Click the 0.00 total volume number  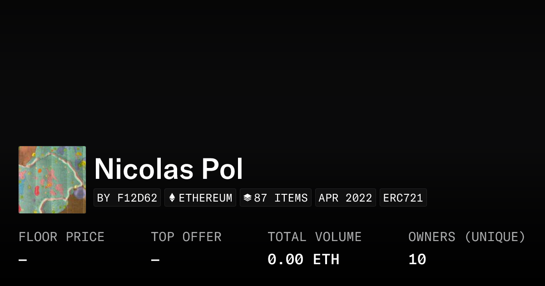(x=285, y=260)
